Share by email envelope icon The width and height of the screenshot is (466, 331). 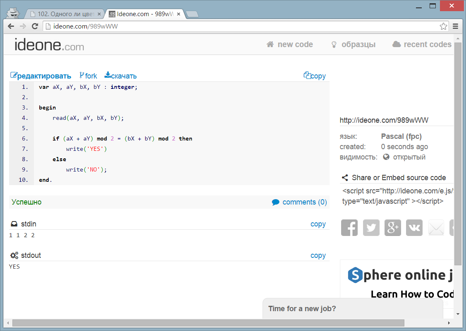[x=436, y=228]
